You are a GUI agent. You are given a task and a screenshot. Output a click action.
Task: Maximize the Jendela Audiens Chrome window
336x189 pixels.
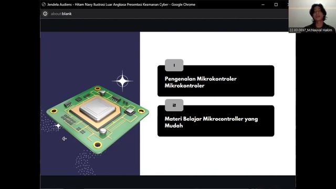(276, 5)
